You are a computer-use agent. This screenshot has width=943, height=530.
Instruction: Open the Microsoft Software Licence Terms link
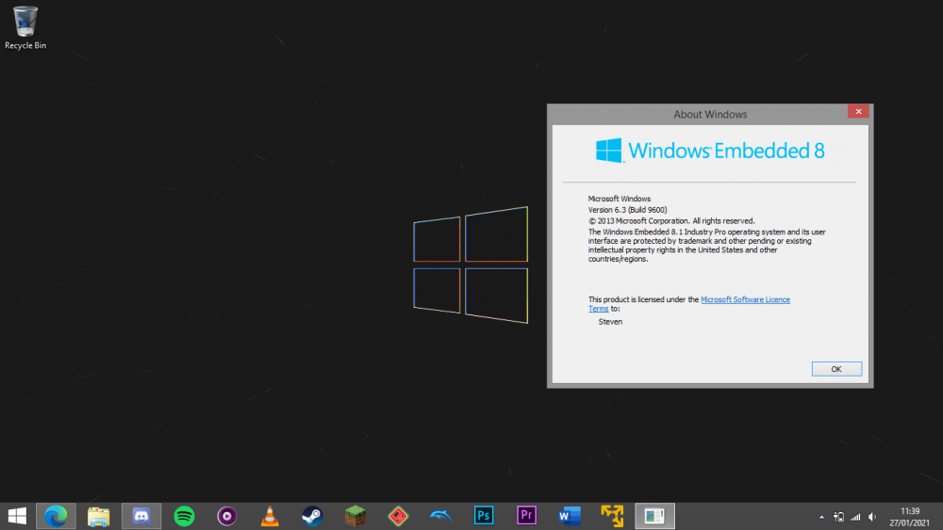(745, 299)
